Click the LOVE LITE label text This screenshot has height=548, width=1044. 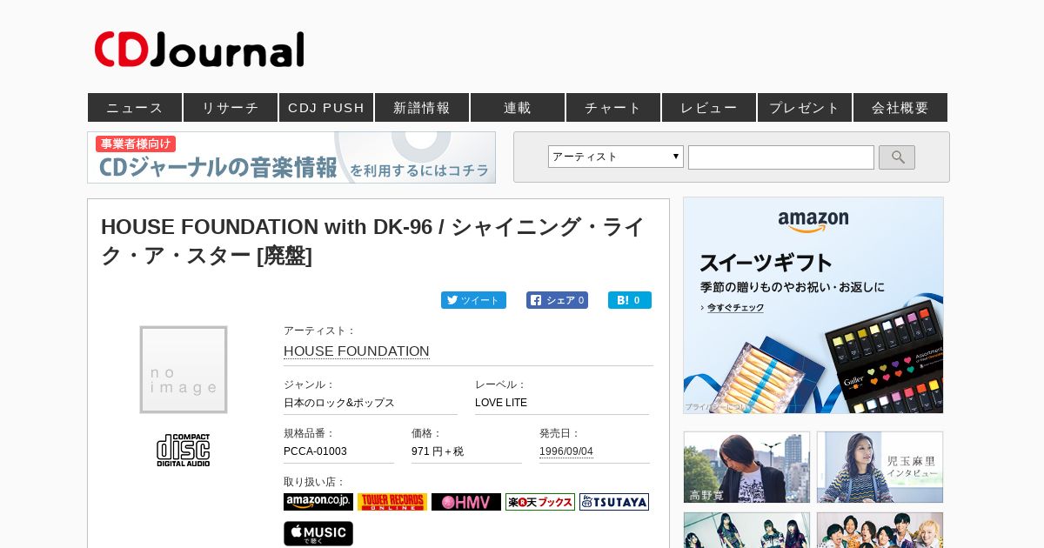tap(501, 403)
